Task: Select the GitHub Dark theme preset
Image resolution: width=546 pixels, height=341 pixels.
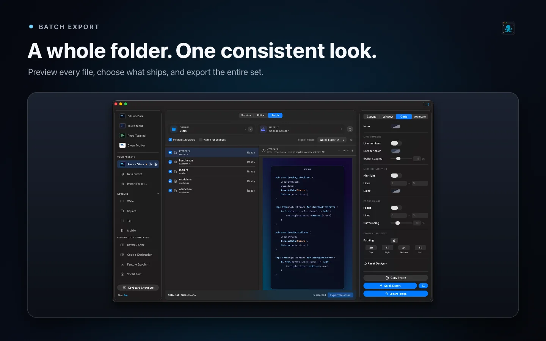Action: (138, 116)
